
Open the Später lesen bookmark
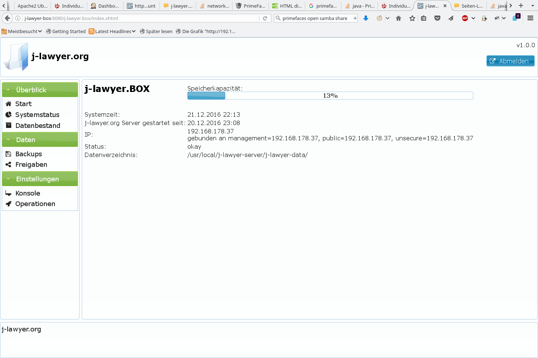coord(156,31)
